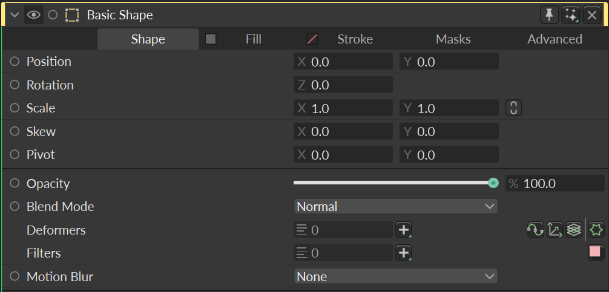Image resolution: width=609 pixels, height=292 pixels.
Task: Click the sparkles icon beside the pin
Action: tap(570, 16)
